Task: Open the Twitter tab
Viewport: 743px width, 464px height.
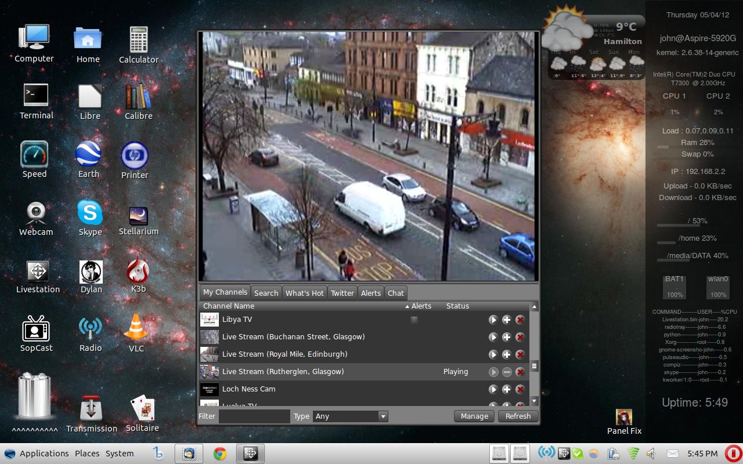Action: pyautogui.click(x=342, y=293)
